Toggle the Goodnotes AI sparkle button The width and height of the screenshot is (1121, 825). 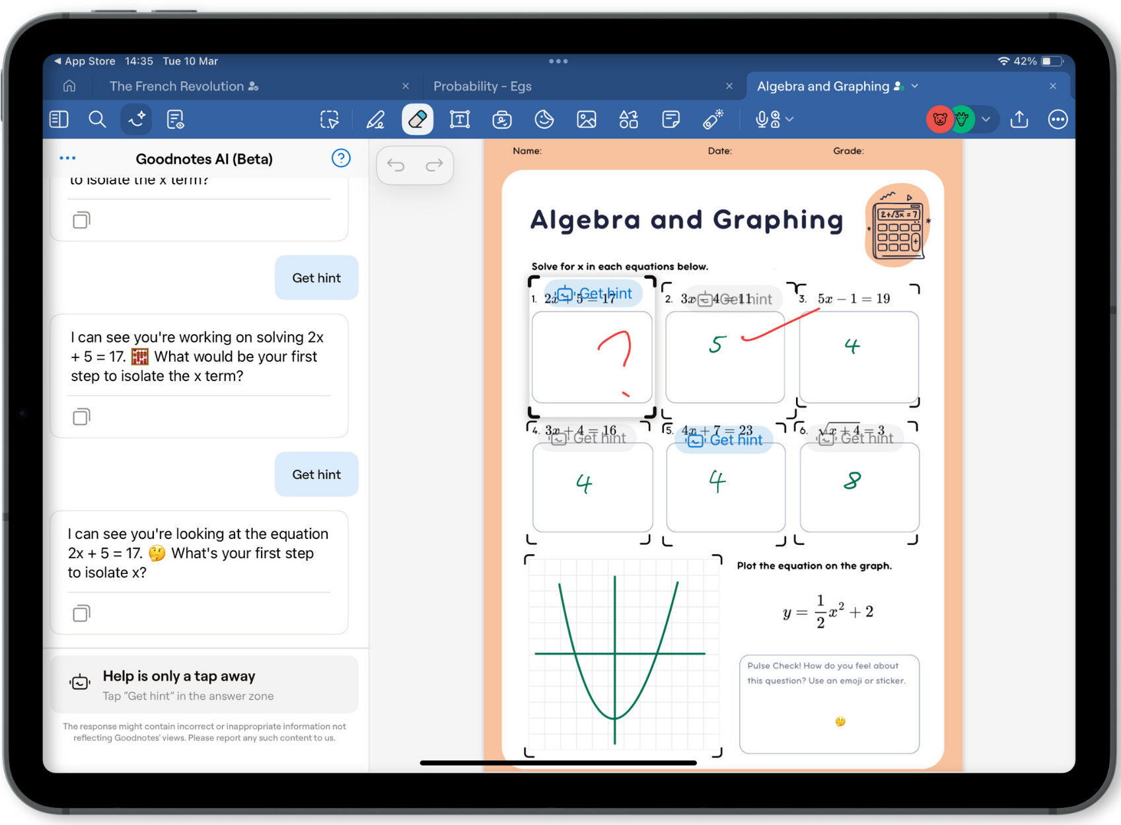coord(137,120)
